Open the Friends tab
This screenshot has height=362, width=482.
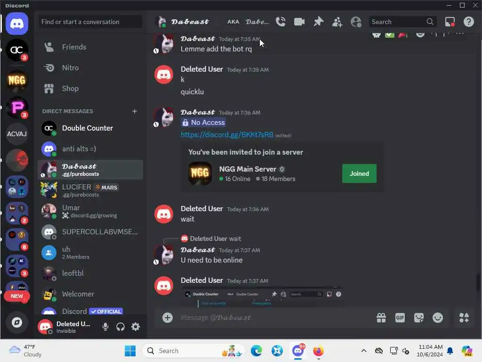click(x=90, y=47)
